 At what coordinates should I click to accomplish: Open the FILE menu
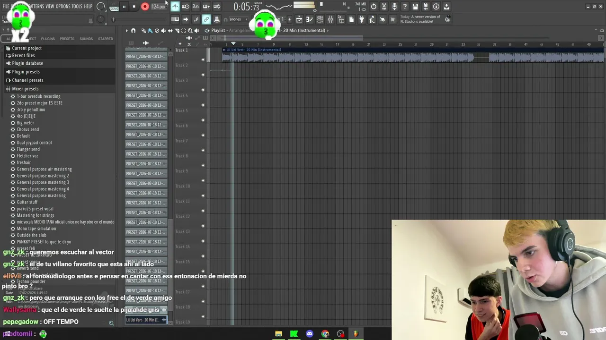(x=6, y=7)
